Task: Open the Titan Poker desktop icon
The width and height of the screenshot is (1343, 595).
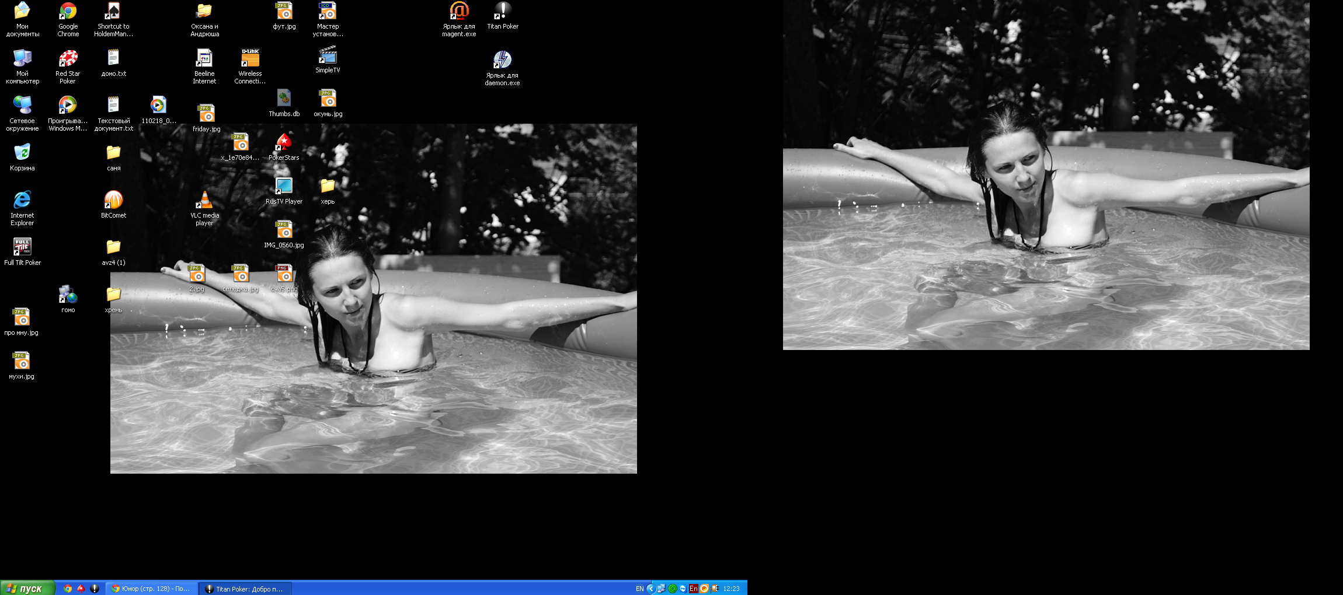Action: point(502,12)
